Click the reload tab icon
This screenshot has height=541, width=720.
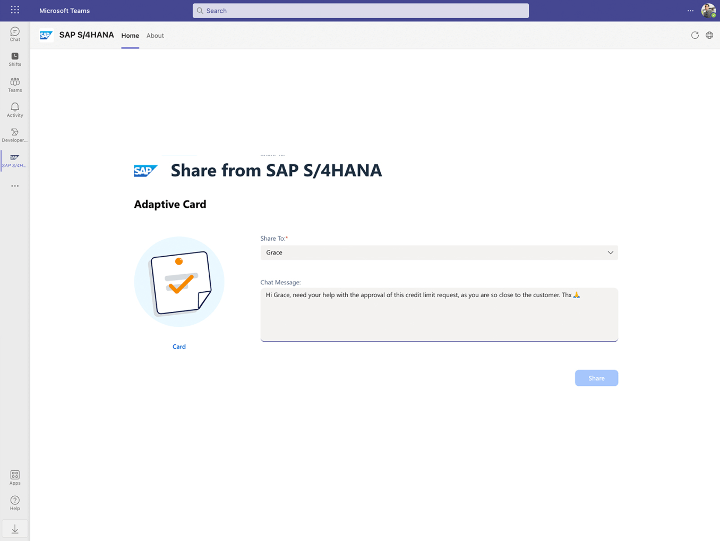tap(695, 35)
